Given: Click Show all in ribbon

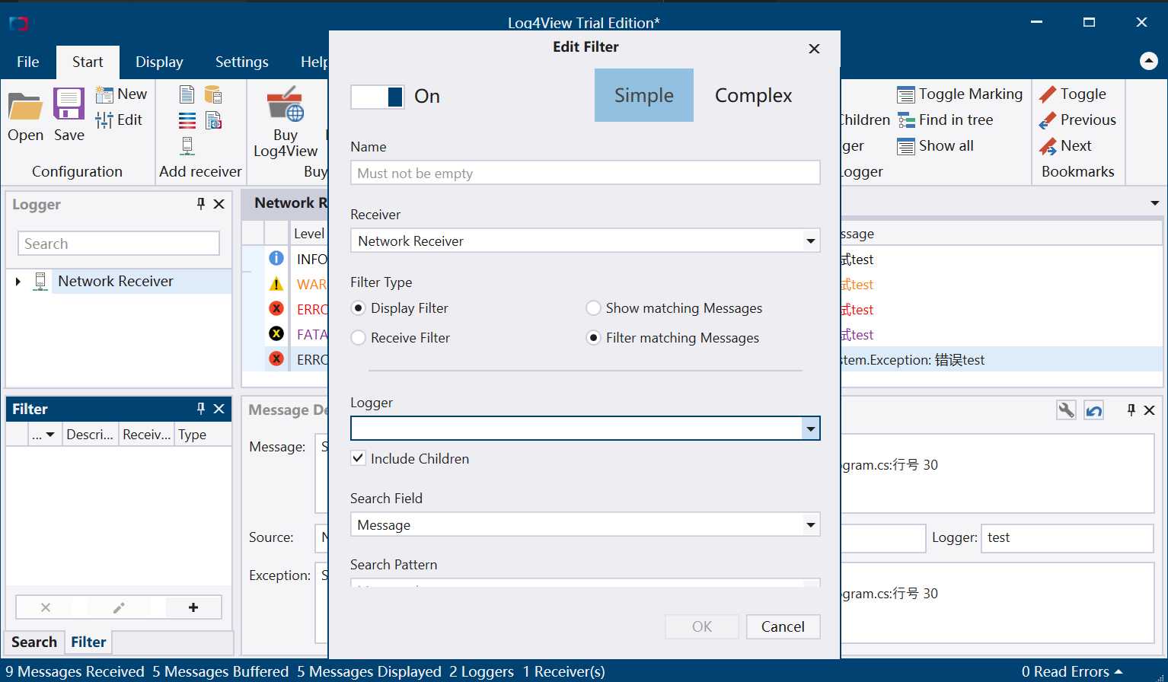Looking at the screenshot, I should coord(936,145).
